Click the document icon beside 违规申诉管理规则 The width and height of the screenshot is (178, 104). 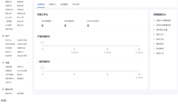click(154, 25)
